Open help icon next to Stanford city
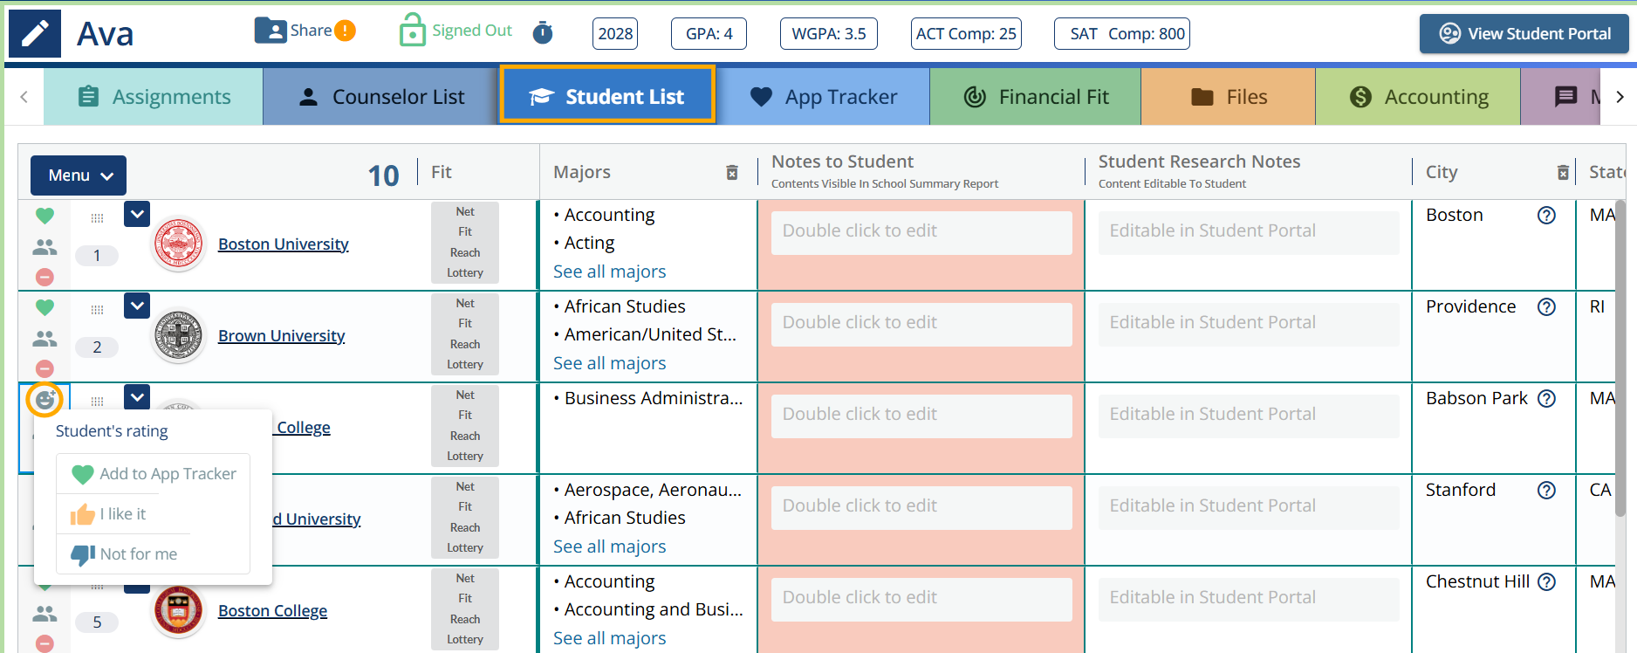 1546,491
